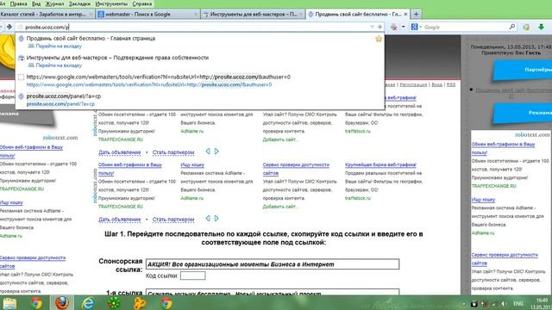
Task: Select the Главная страница suggestion
Action: click(x=199, y=42)
